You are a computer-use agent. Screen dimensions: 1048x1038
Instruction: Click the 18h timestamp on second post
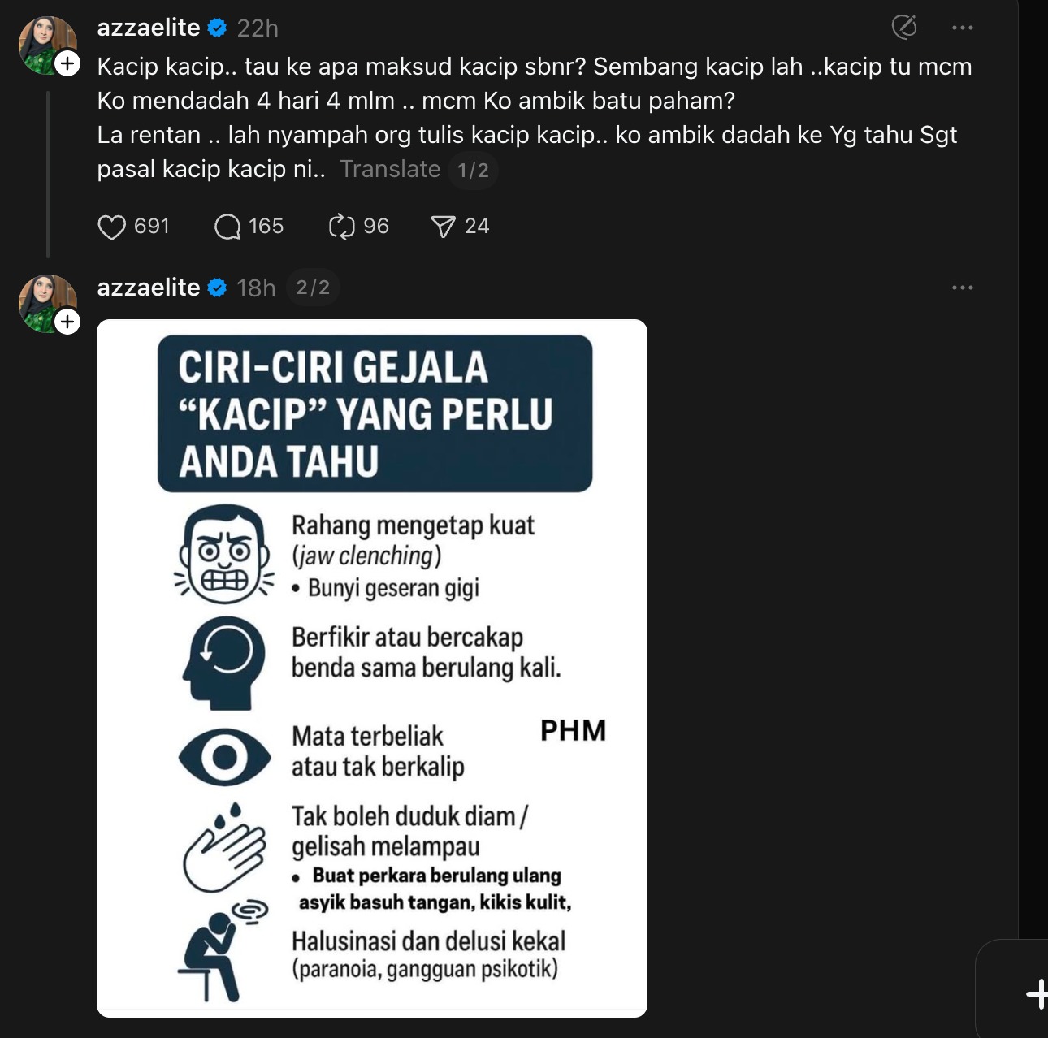tap(256, 288)
